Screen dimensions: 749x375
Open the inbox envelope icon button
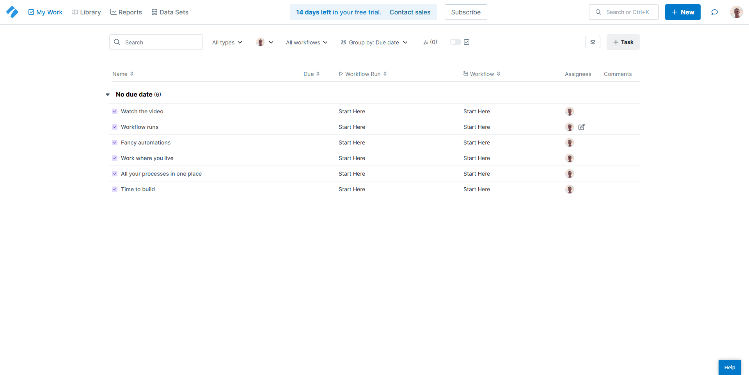pyautogui.click(x=593, y=42)
